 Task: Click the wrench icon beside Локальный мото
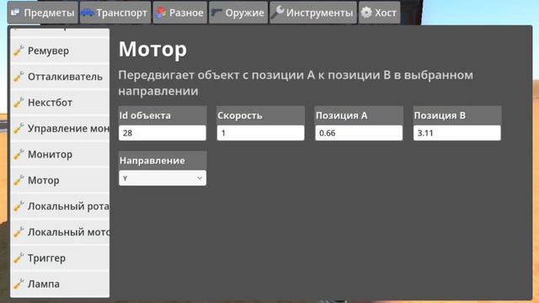click(19, 232)
